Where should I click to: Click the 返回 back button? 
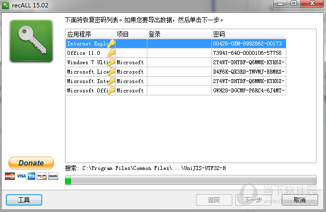214,200
